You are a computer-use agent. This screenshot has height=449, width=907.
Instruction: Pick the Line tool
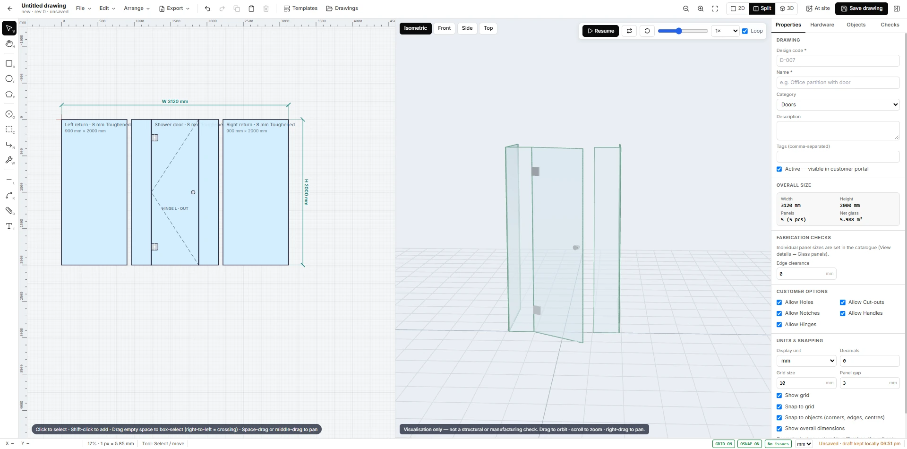click(9, 180)
